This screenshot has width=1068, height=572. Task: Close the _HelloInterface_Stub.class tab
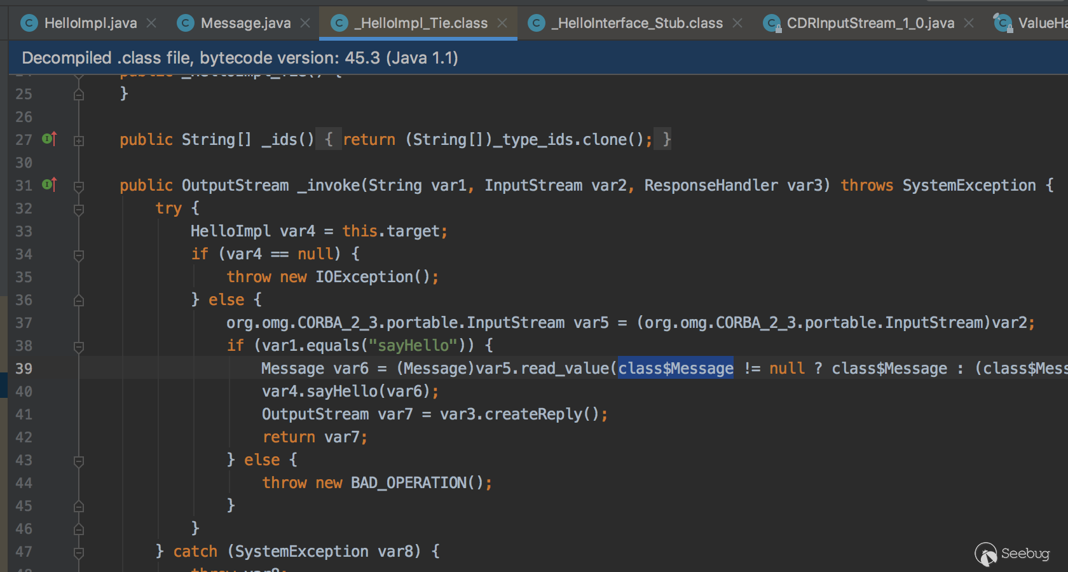(737, 24)
